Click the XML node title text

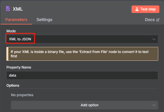18,9
